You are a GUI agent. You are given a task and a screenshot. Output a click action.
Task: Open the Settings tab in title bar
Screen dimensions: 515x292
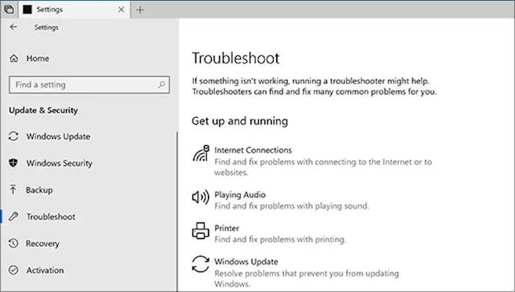[71, 10]
